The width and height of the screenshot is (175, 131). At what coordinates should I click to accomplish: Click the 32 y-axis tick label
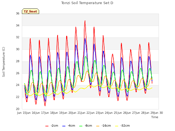(17, 37)
